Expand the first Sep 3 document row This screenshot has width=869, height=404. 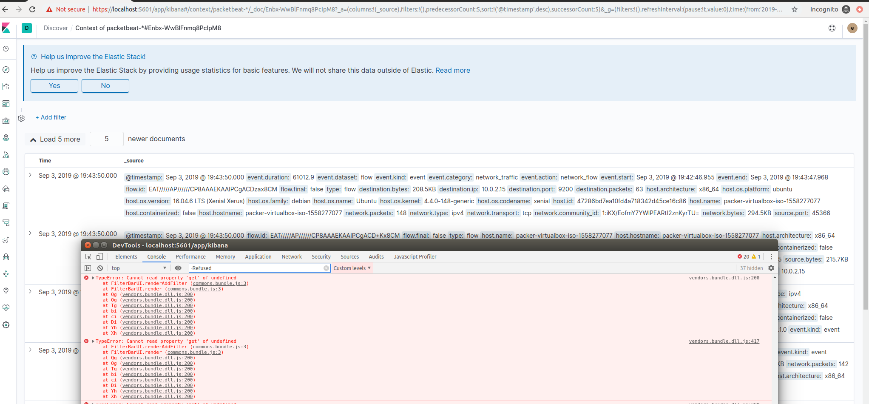coord(30,175)
